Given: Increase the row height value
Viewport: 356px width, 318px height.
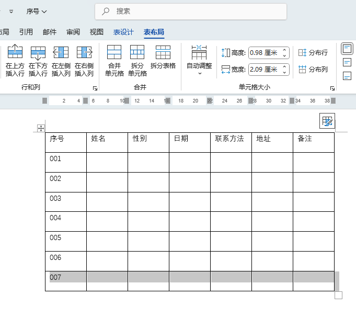Looking at the screenshot, I should pyautogui.click(x=284, y=50).
